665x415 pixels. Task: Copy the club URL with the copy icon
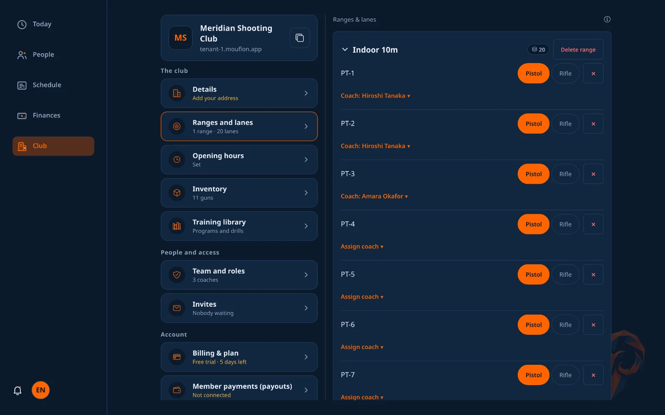300,38
